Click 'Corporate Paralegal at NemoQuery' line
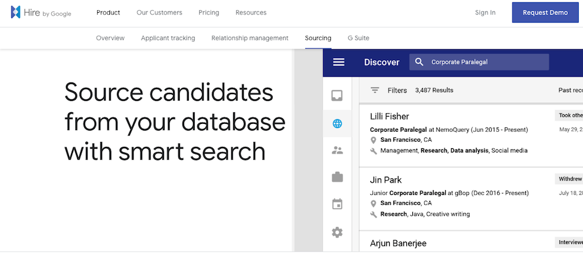Viewport: 583px width, 255px height. 449,130
